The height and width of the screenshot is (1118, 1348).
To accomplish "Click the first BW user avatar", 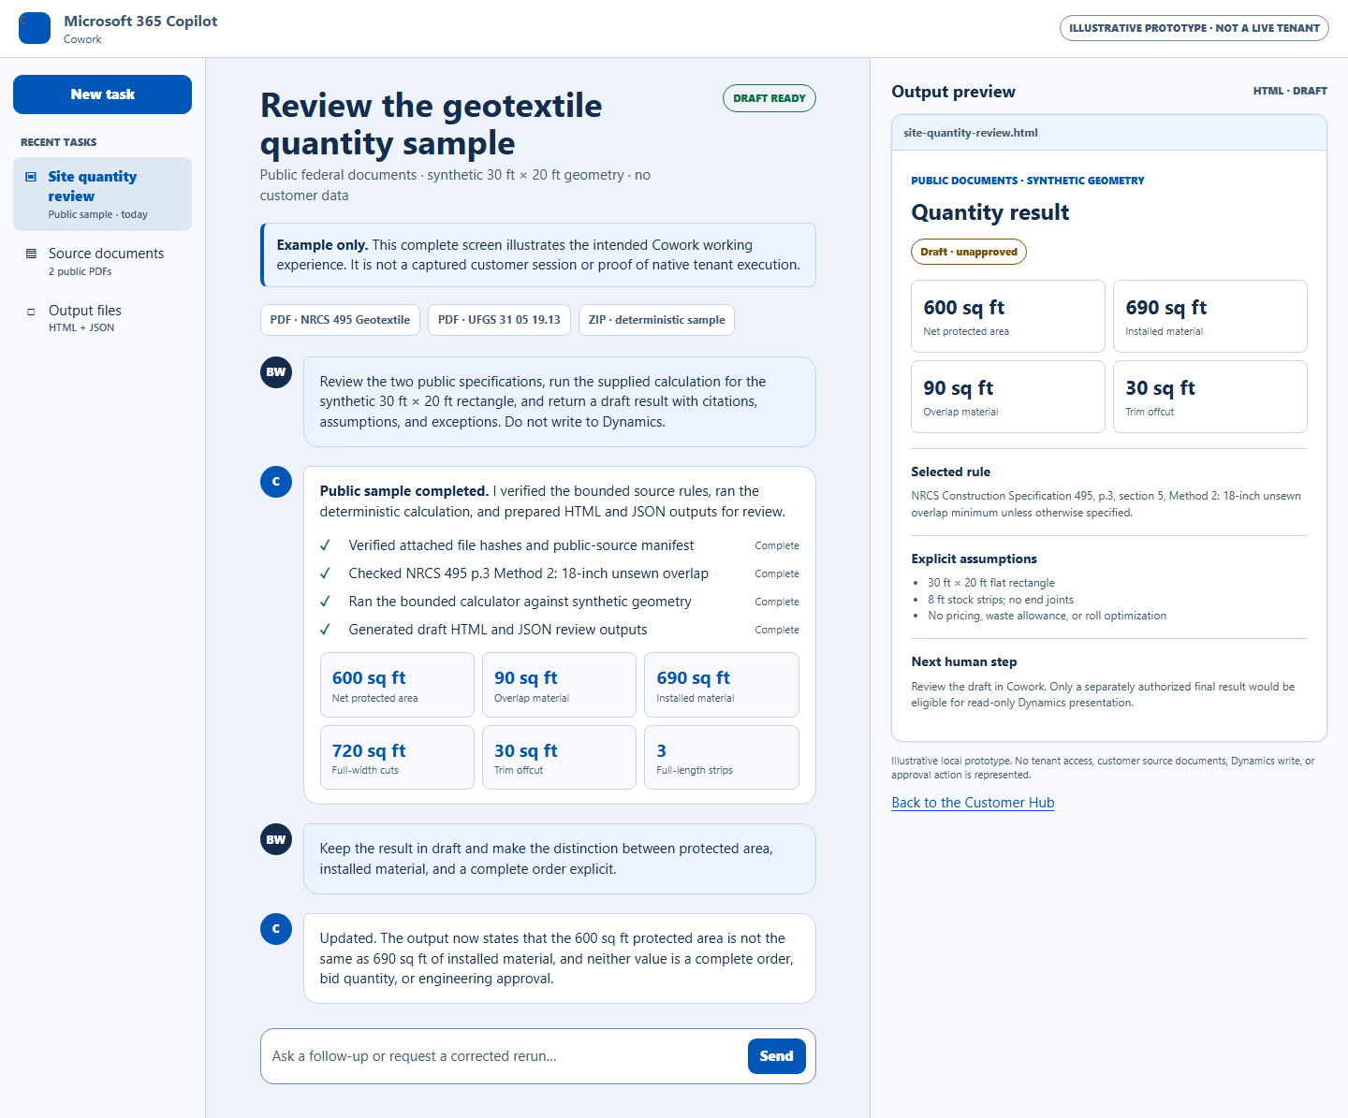I will (276, 372).
